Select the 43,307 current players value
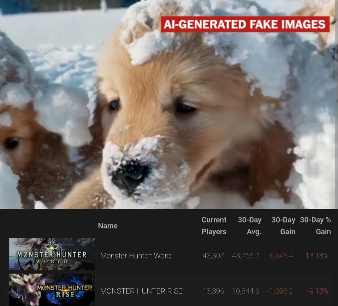Screen dimensions: 338x306 point(213,256)
